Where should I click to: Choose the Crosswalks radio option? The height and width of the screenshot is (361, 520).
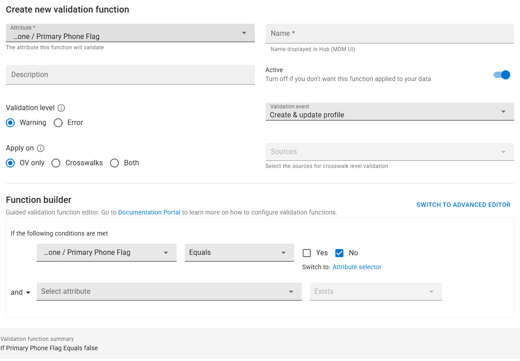pyautogui.click(x=56, y=163)
